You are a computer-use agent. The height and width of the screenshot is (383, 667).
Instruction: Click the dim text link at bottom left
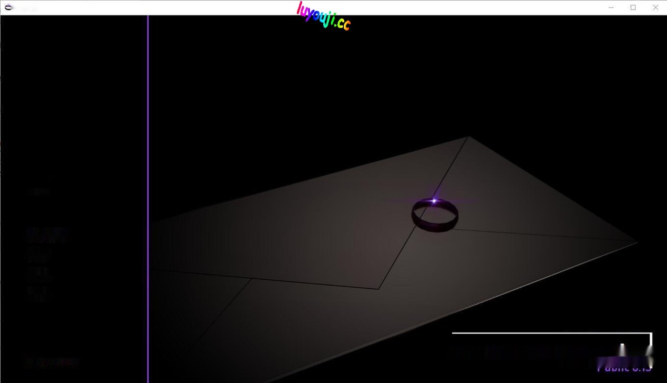51,363
